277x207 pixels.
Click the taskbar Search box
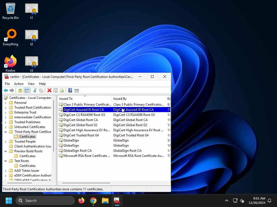click(45, 201)
